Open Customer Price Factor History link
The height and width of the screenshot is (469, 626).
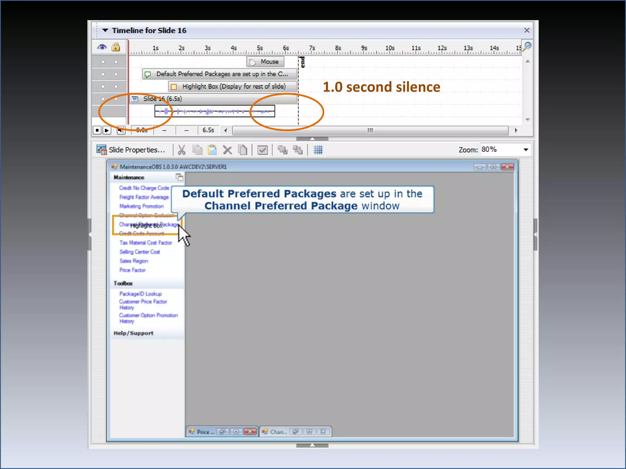click(x=143, y=304)
